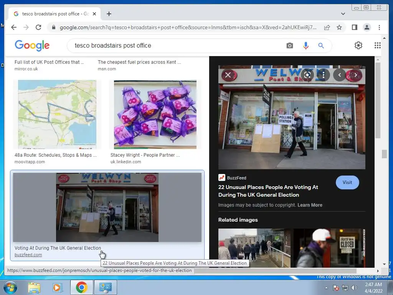The image size is (393, 295).
Task: Select the tesco broadstairs post office tab
Action: point(54,14)
